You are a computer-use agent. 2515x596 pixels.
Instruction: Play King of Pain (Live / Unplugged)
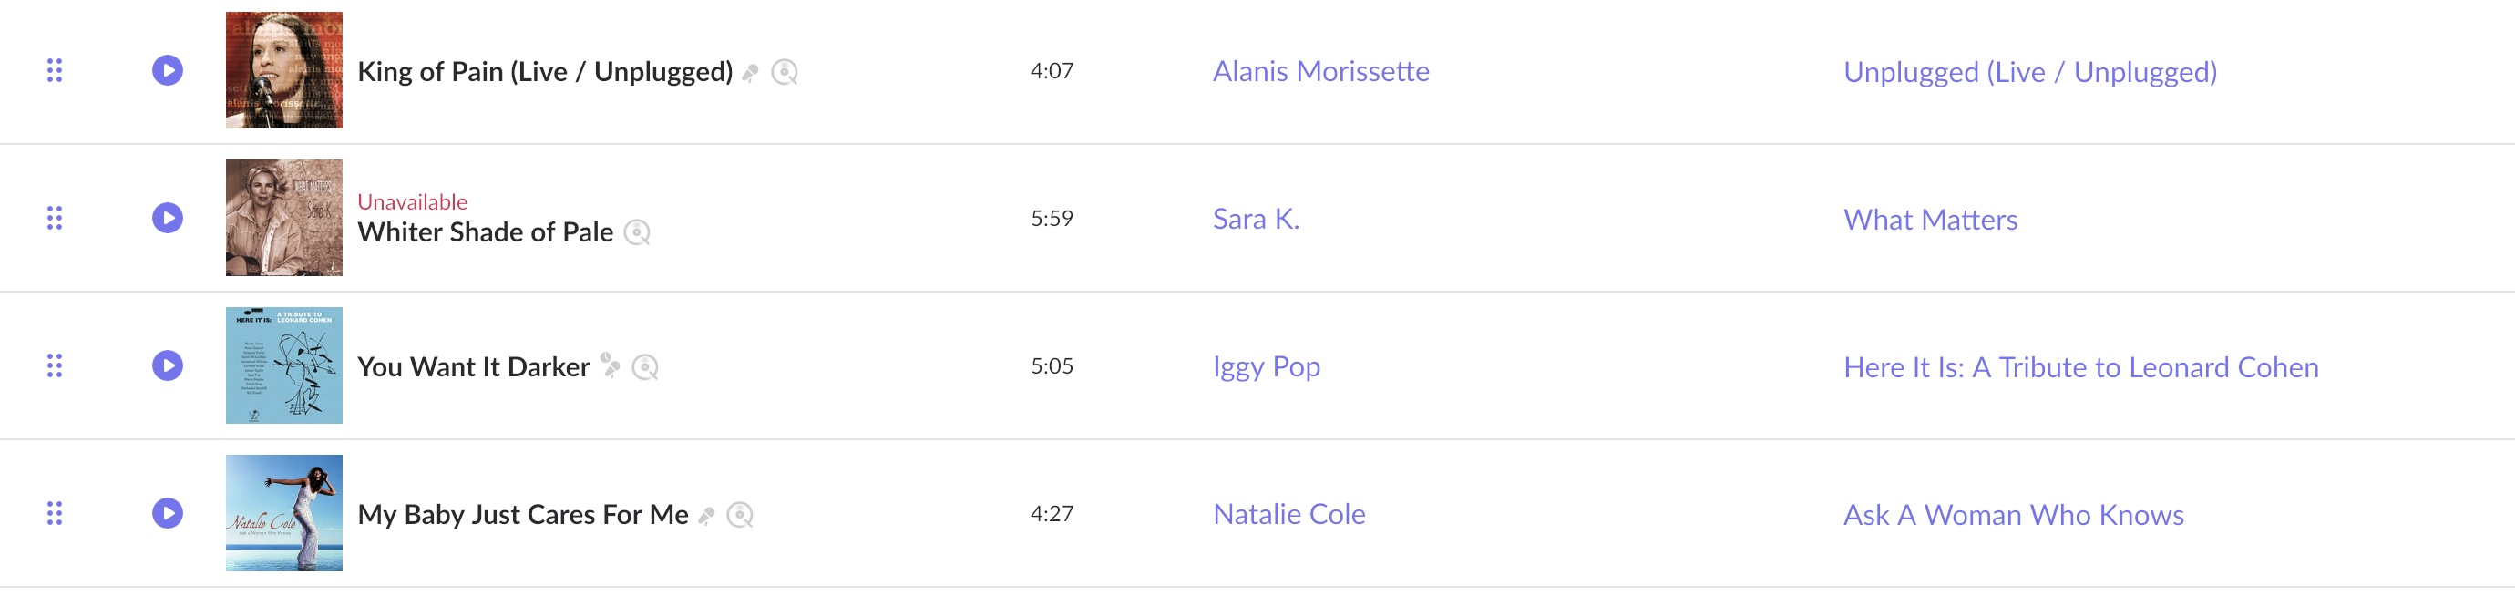168,70
